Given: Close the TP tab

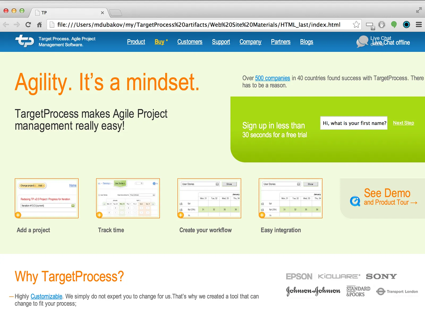Looking at the screenshot, I should [x=102, y=13].
